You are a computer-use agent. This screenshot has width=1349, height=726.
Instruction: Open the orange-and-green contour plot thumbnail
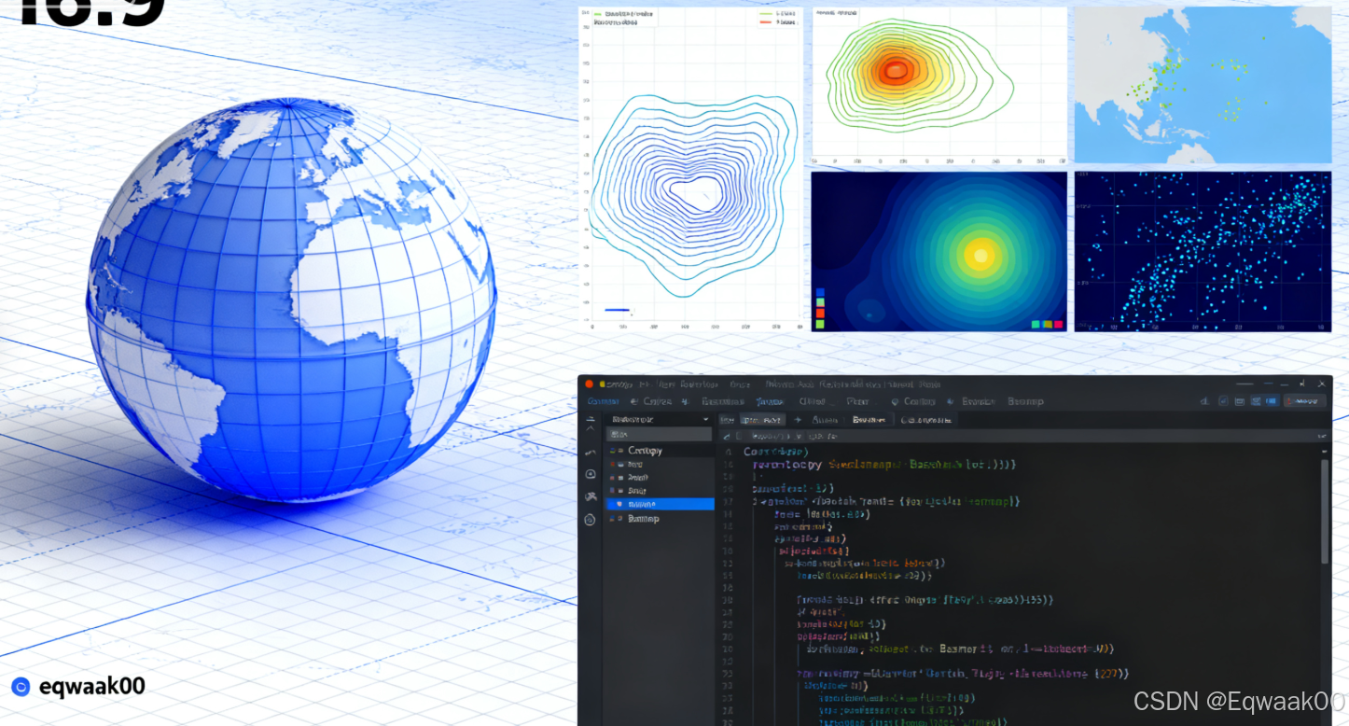[939, 86]
